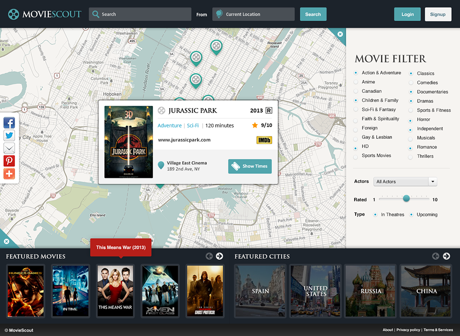Screen dimensions: 460x336
Task: Click the reel icon beside Jurassic Park title
Action: 161,110
